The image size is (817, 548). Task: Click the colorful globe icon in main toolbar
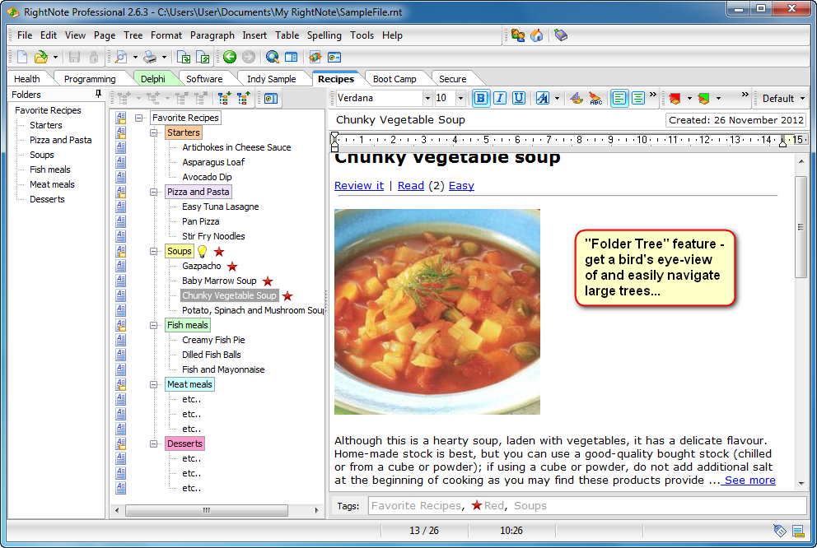(x=315, y=57)
